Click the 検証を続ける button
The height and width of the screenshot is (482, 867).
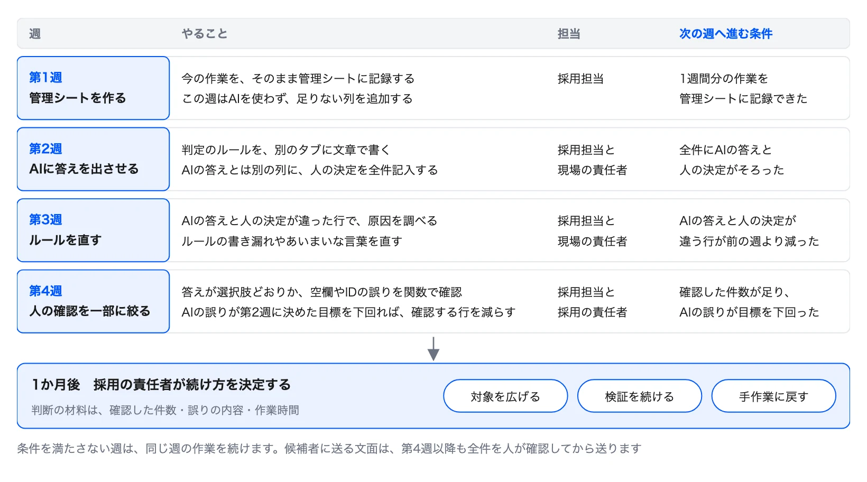click(x=640, y=396)
